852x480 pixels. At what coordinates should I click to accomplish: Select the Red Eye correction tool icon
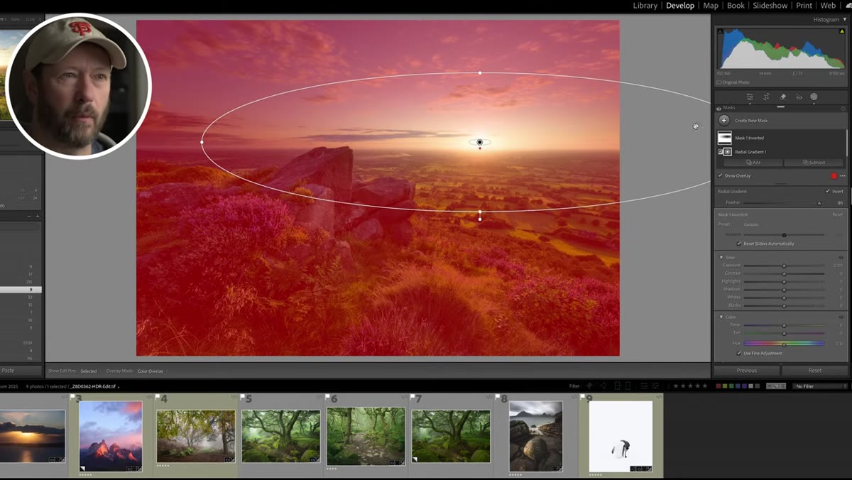(x=799, y=97)
